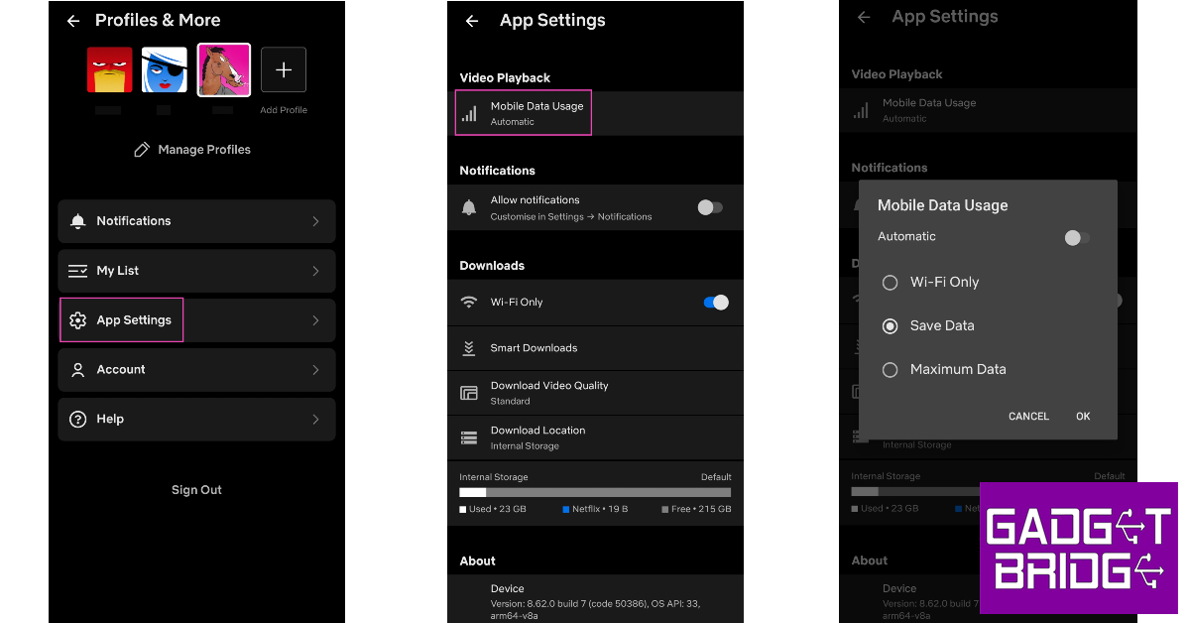Open My List using its chevron
The width and height of the screenshot is (1190, 623).
(315, 271)
